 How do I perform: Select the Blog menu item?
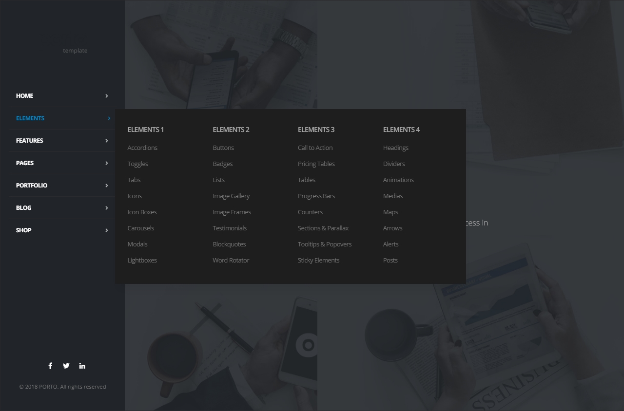(23, 208)
